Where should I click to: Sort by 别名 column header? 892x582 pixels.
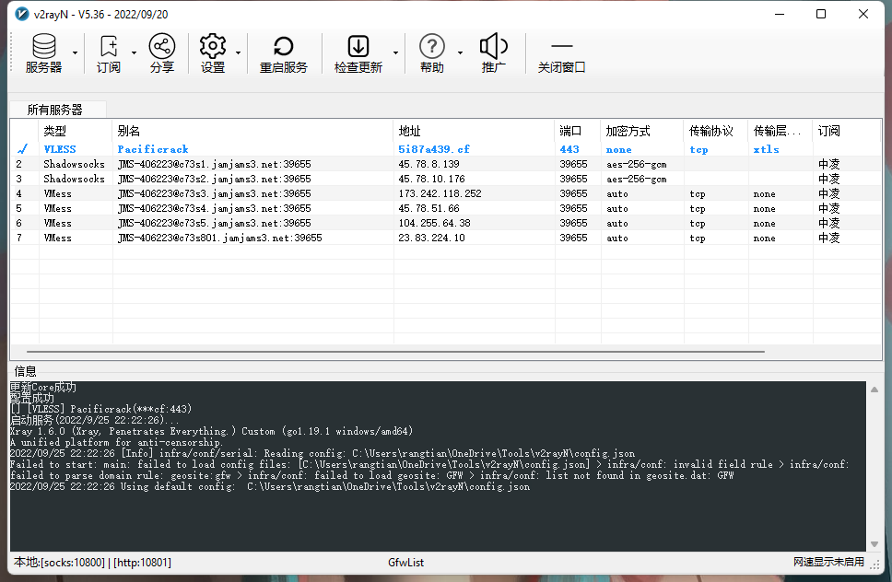point(252,132)
